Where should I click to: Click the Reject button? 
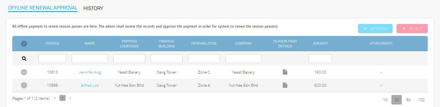[x=412, y=28]
